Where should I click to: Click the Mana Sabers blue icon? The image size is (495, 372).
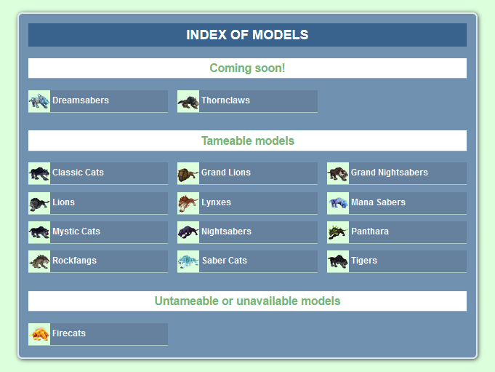click(x=338, y=203)
